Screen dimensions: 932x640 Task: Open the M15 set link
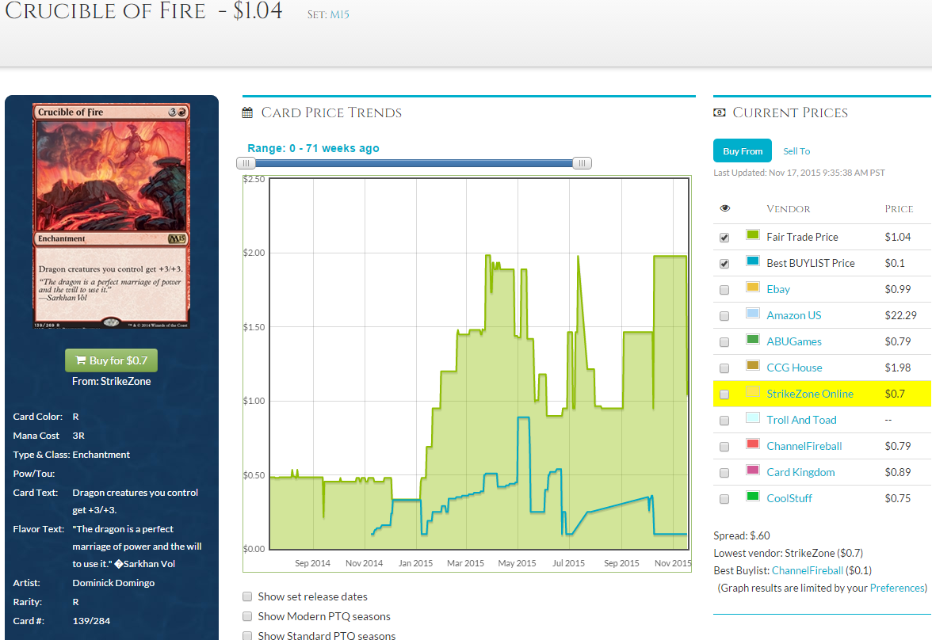coord(339,14)
